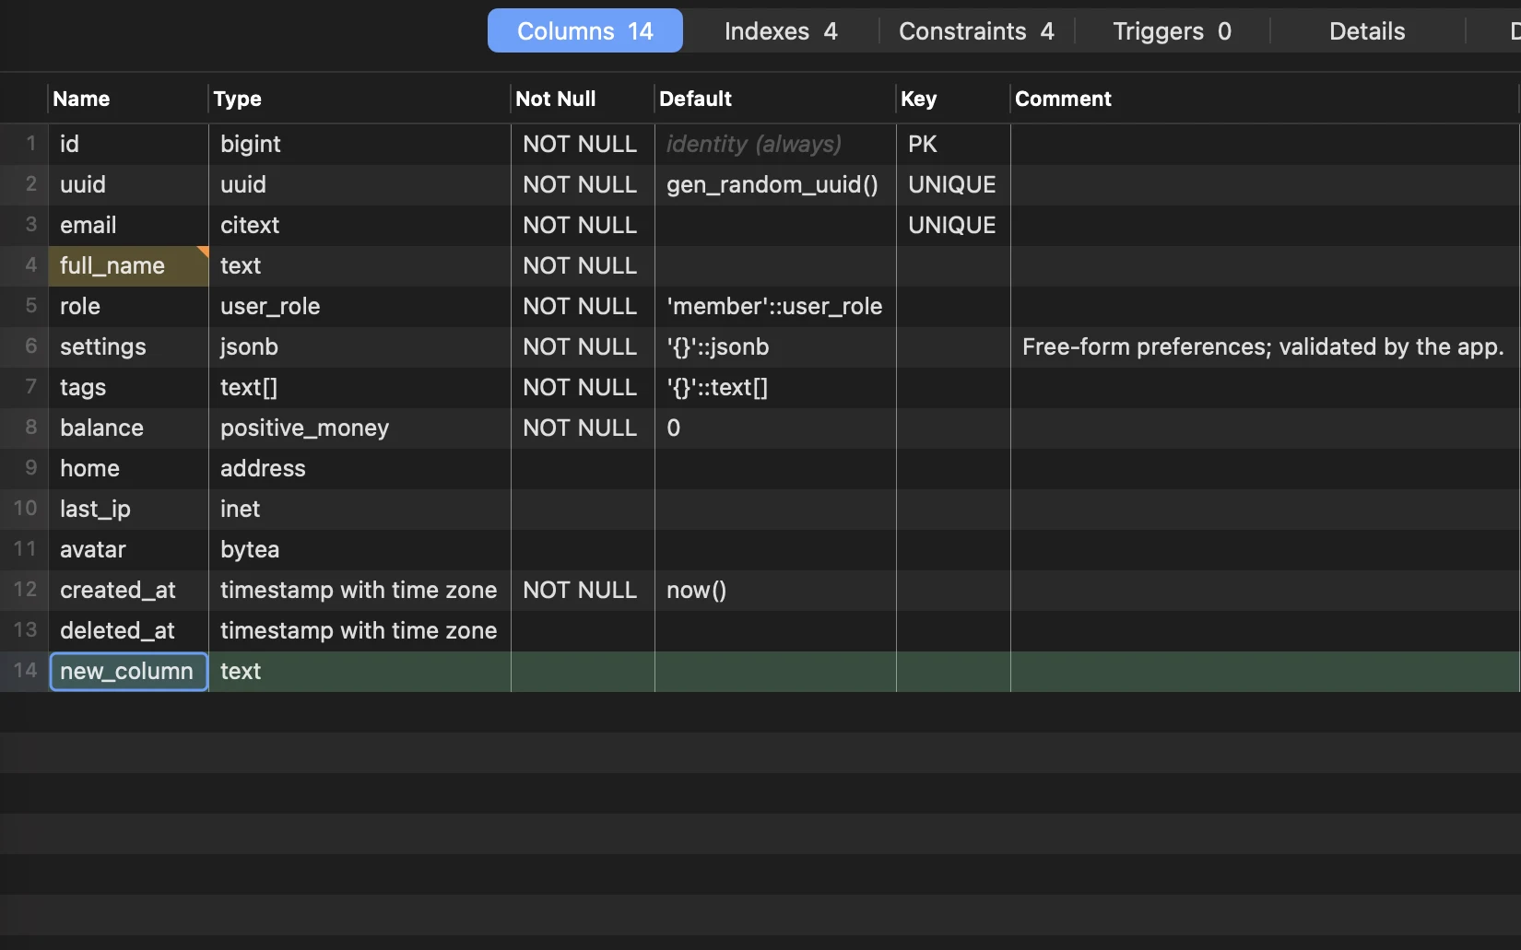
Task: Click the citext type cell
Action: [360, 225]
